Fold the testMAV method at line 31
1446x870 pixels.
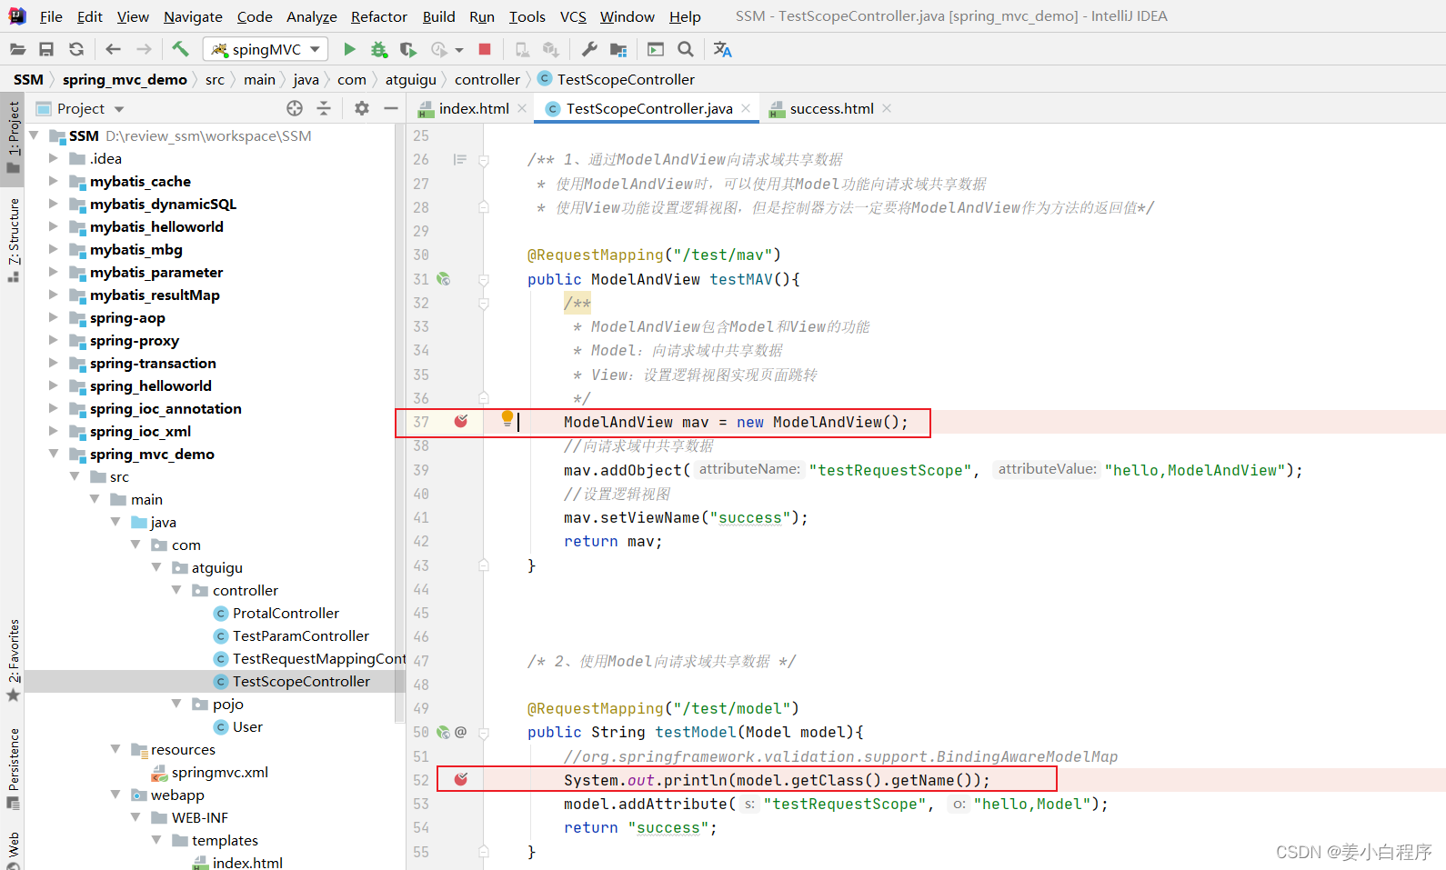[484, 279]
